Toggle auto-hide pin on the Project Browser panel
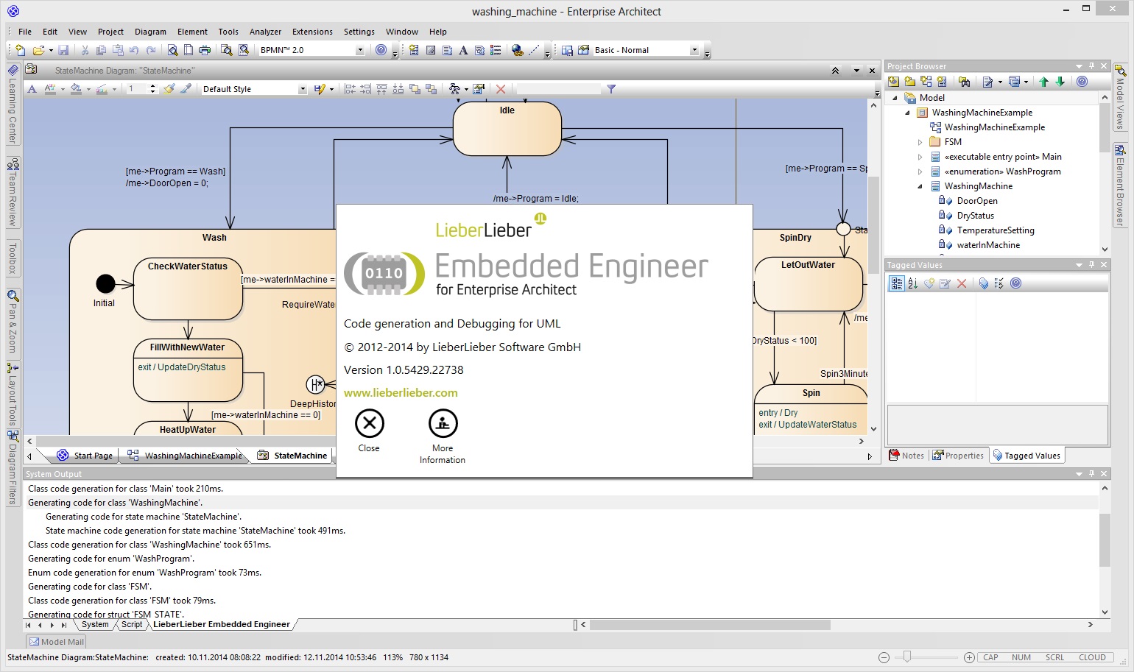The height and width of the screenshot is (672, 1134). [x=1092, y=66]
